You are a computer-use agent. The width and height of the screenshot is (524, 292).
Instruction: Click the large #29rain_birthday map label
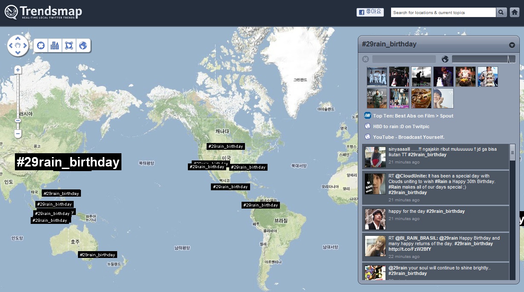tap(68, 162)
